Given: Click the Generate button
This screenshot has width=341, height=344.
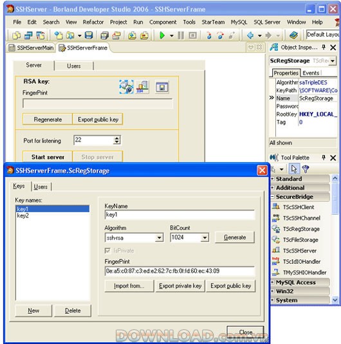Looking at the screenshot, I should tap(234, 237).
